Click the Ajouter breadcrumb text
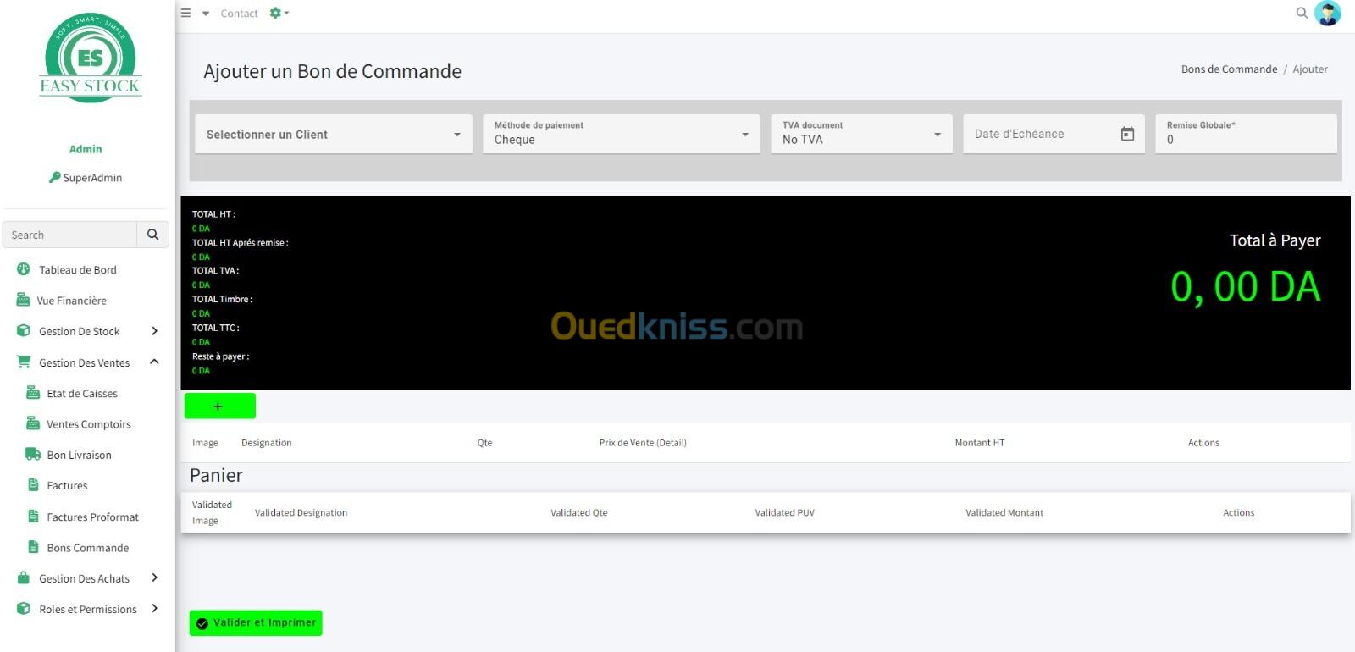The image size is (1355, 652). 1310,69
